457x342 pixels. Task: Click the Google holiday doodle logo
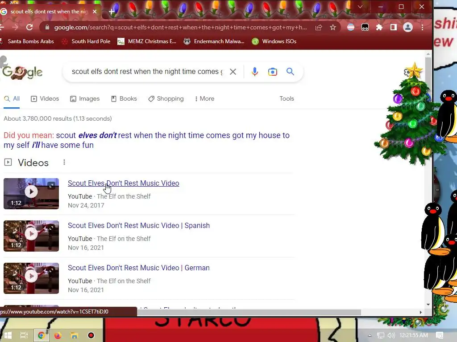click(22, 72)
